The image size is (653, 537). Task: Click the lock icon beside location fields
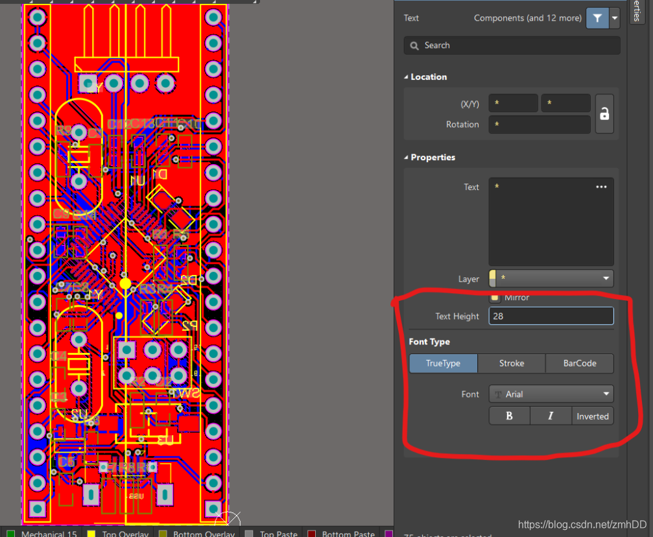click(x=604, y=114)
